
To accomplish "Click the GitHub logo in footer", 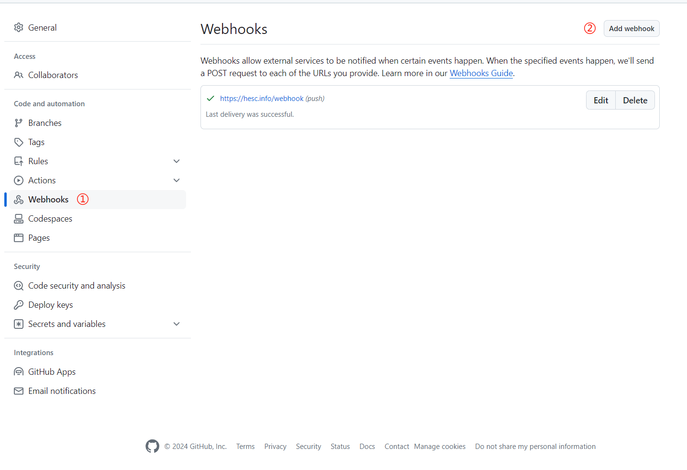I will pyautogui.click(x=152, y=446).
